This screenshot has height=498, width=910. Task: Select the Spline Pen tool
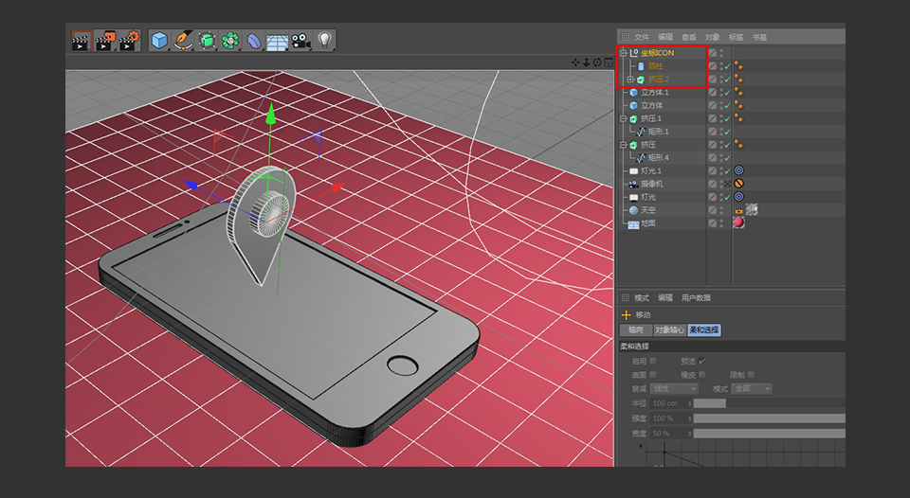[x=183, y=41]
